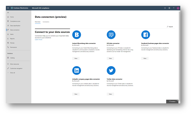Click the Twitter connector logo
The width and height of the screenshot is (192, 115).
(111, 71)
